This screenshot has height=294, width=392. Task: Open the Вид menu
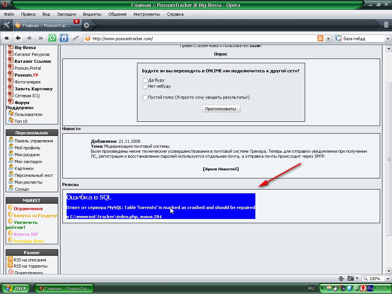pyautogui.click(x=46, y=14)
